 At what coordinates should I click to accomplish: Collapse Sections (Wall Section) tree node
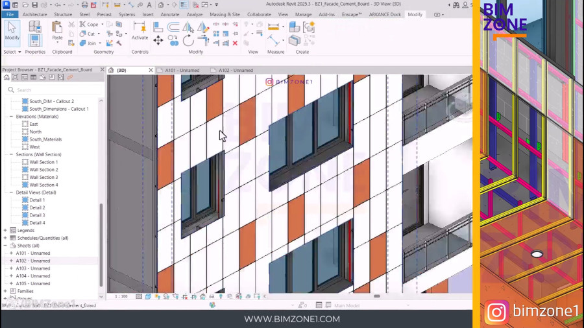click(11, 154)
